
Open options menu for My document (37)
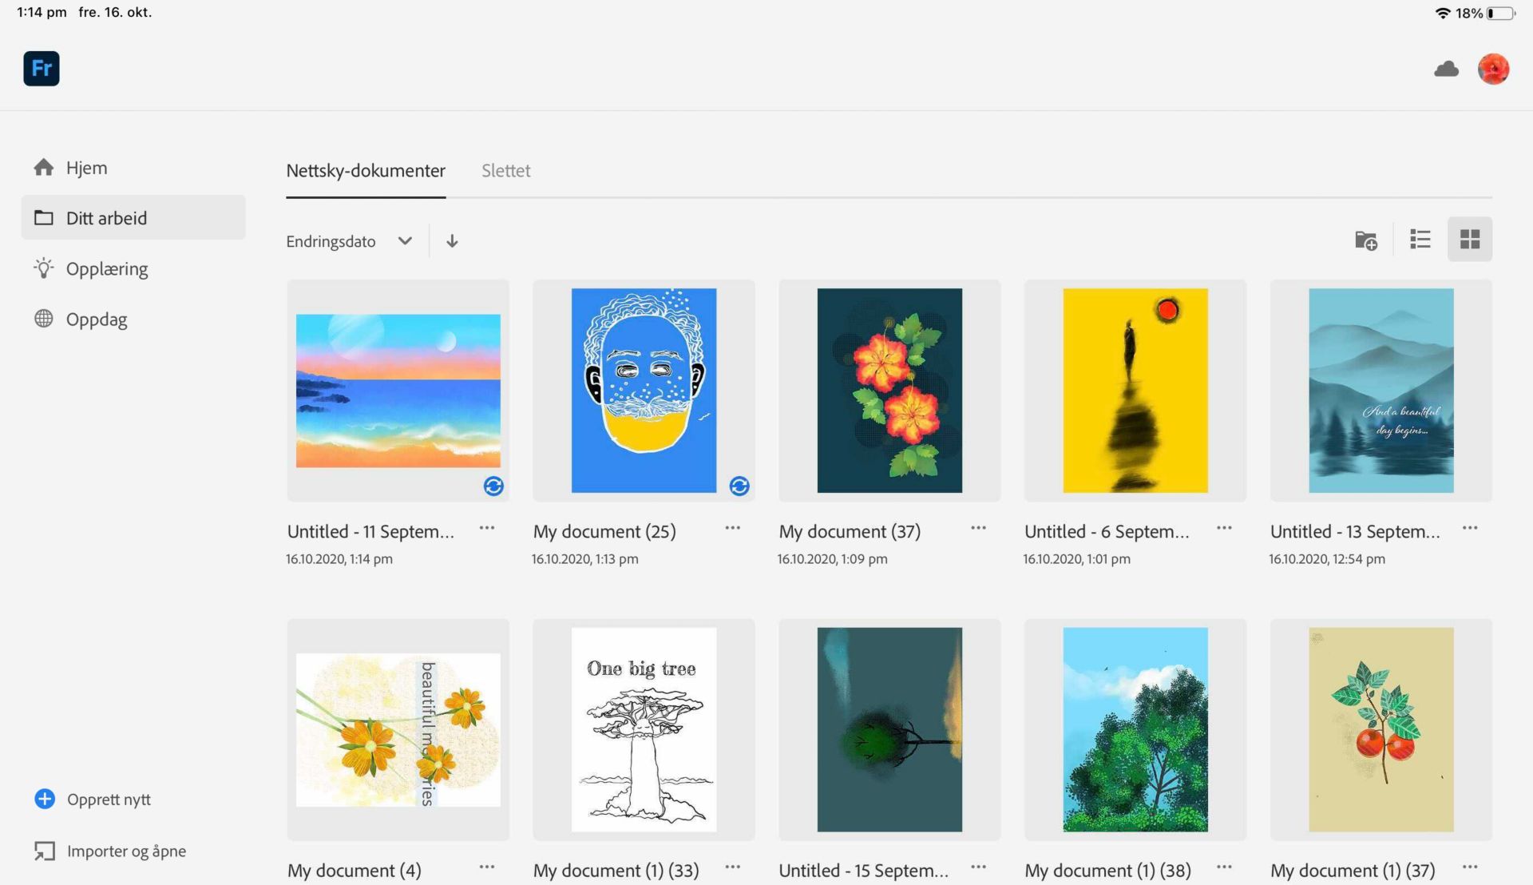click(978, 528)
